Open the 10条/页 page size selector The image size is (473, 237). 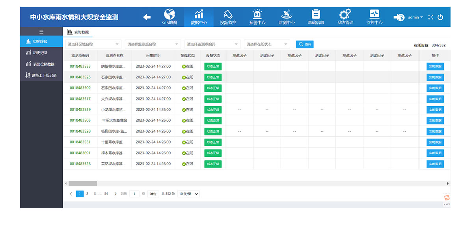point(189,194)
